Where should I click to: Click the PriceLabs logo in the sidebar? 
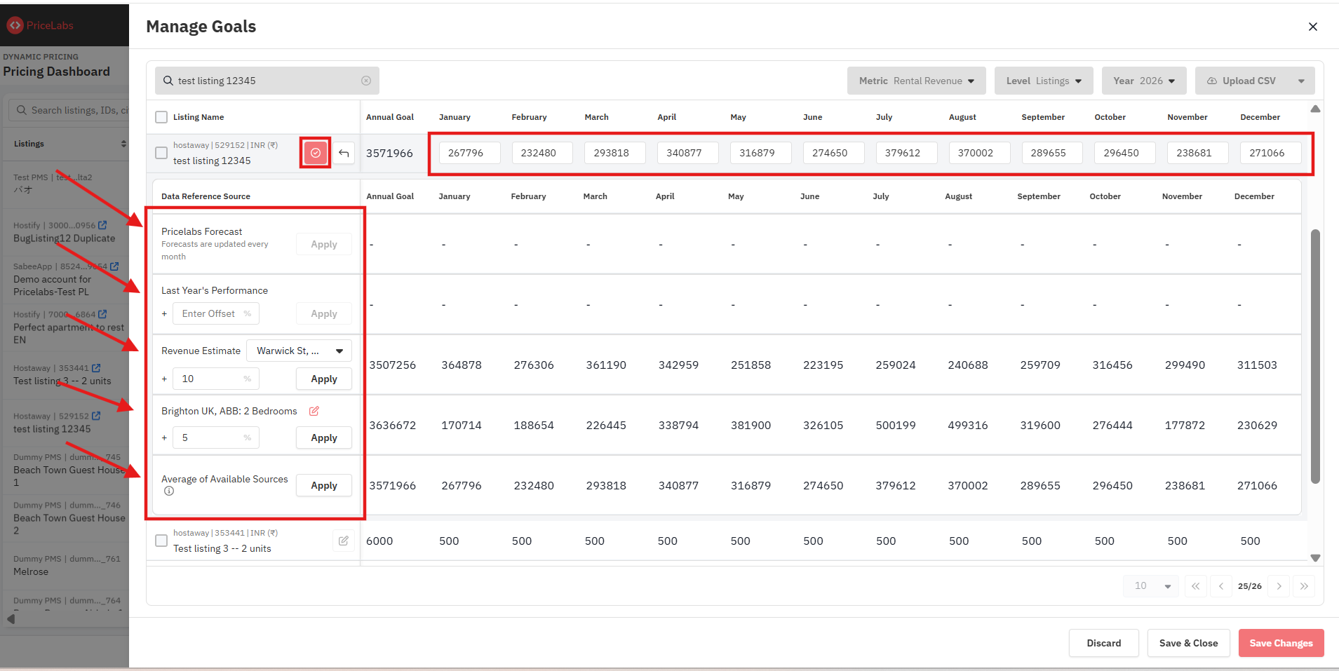[40, 25]
